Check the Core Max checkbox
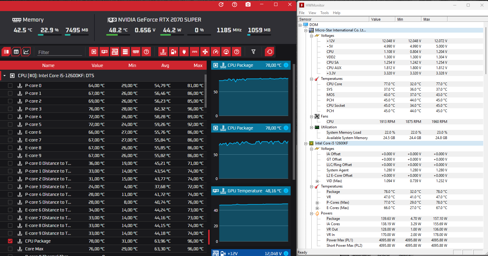 (x=10, y=249)
